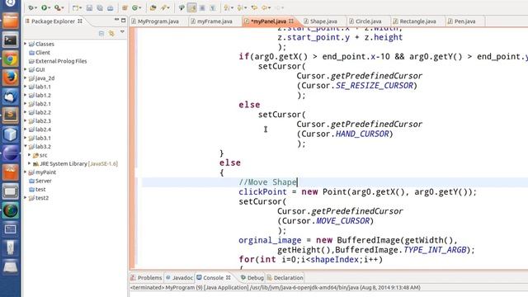
Task: Run the program with the green Run icon
Action: pyautogui.click(x=44, y=7)
